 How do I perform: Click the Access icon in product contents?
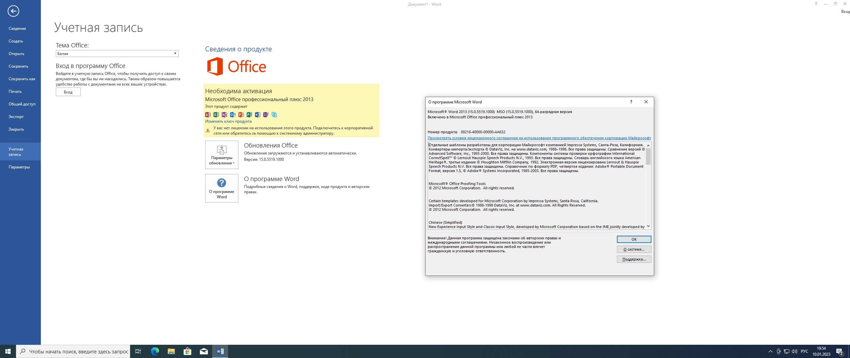[208, 115]
